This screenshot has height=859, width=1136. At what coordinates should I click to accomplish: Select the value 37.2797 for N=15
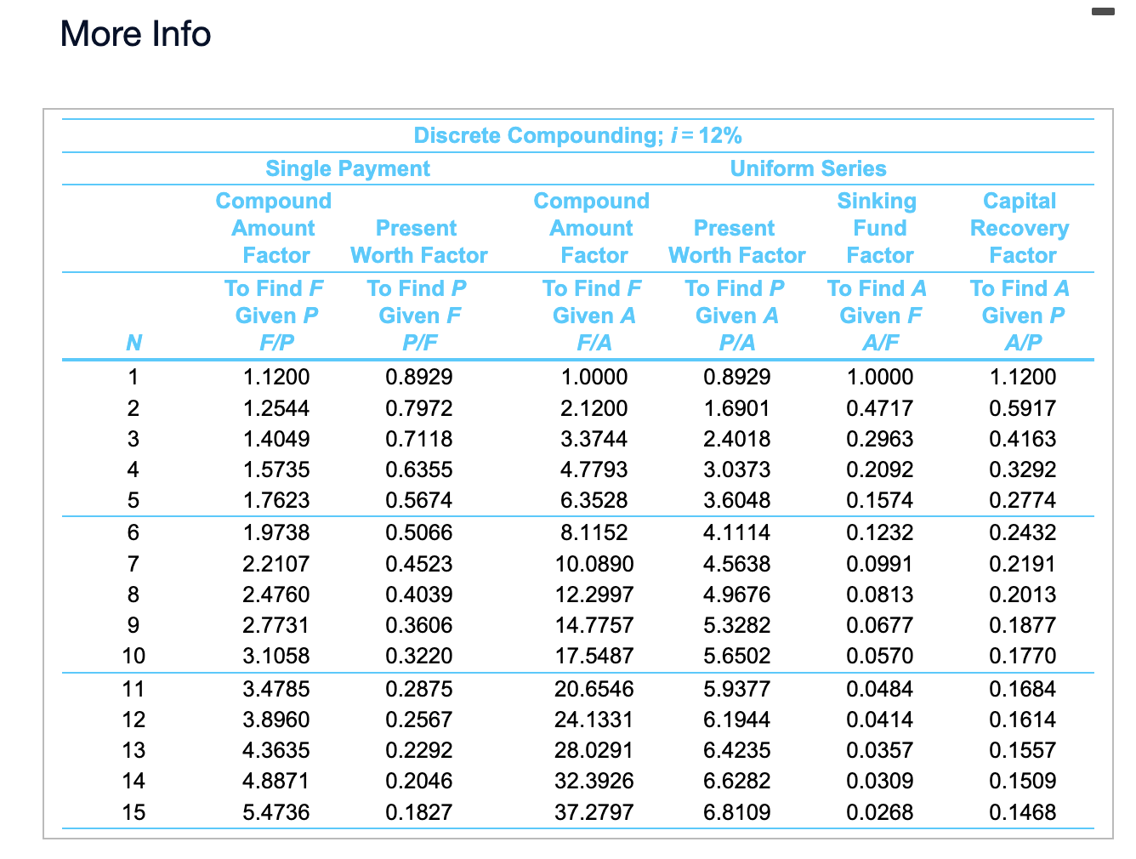click(593, 812)
